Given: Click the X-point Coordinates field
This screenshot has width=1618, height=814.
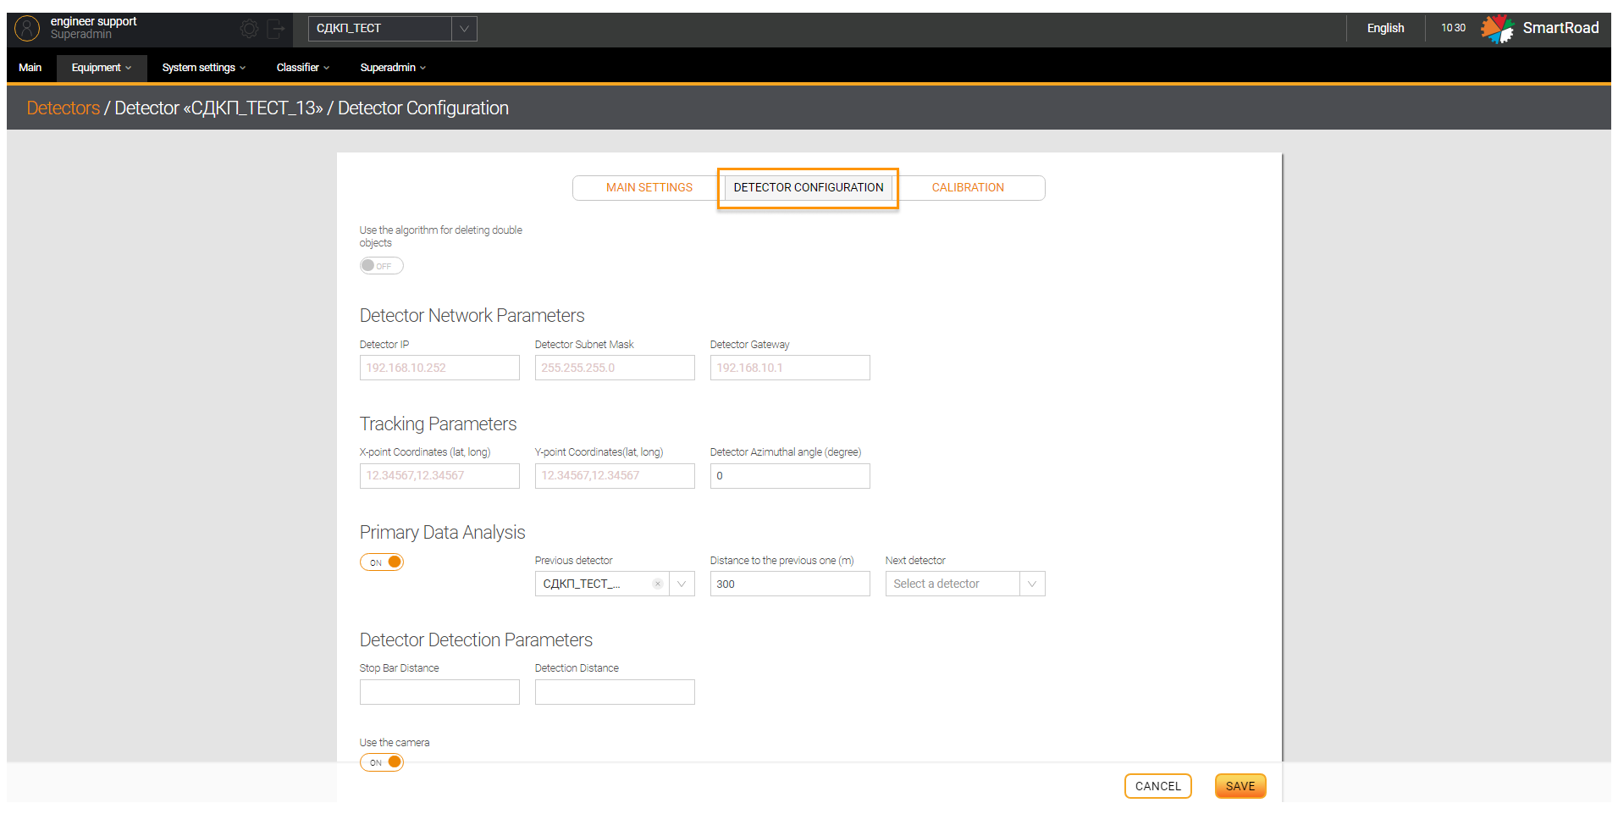Looking at the screenshot, I should [x=439, y=476].
